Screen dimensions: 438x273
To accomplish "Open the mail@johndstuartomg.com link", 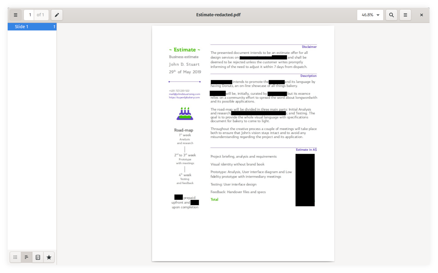I will click(x=185, y=94).
